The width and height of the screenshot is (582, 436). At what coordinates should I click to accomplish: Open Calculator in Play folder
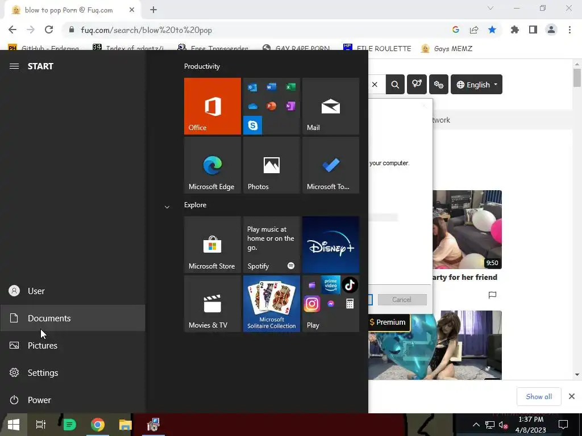click(350, 304)
